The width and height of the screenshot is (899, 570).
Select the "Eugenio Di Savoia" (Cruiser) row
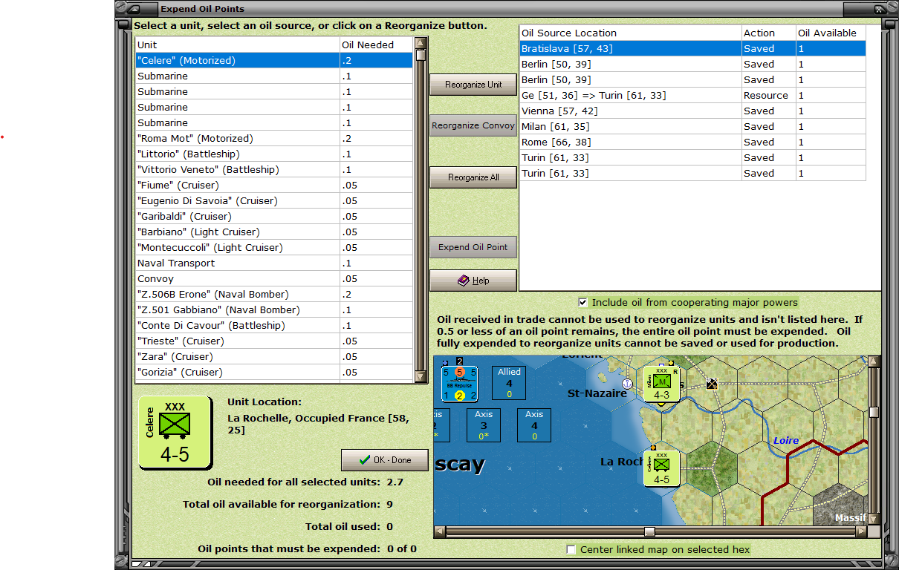click(273, 201)
